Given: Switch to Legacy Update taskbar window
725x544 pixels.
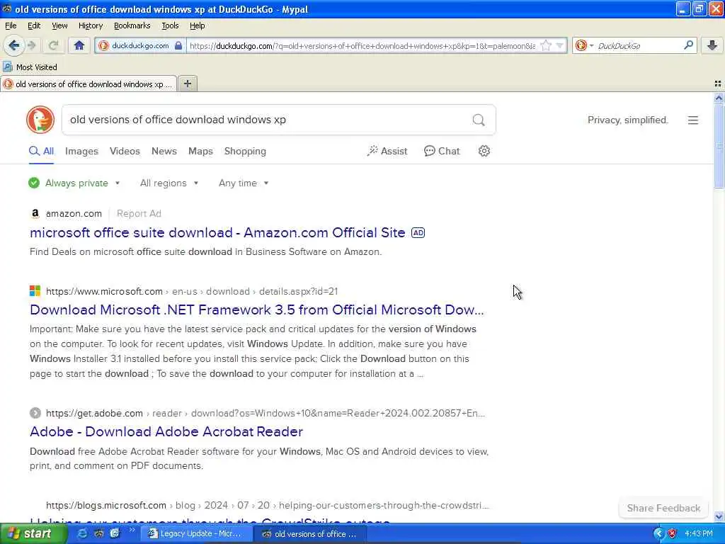Looking at the screenshot, I should pyautogui.click(x=196, y=534).
